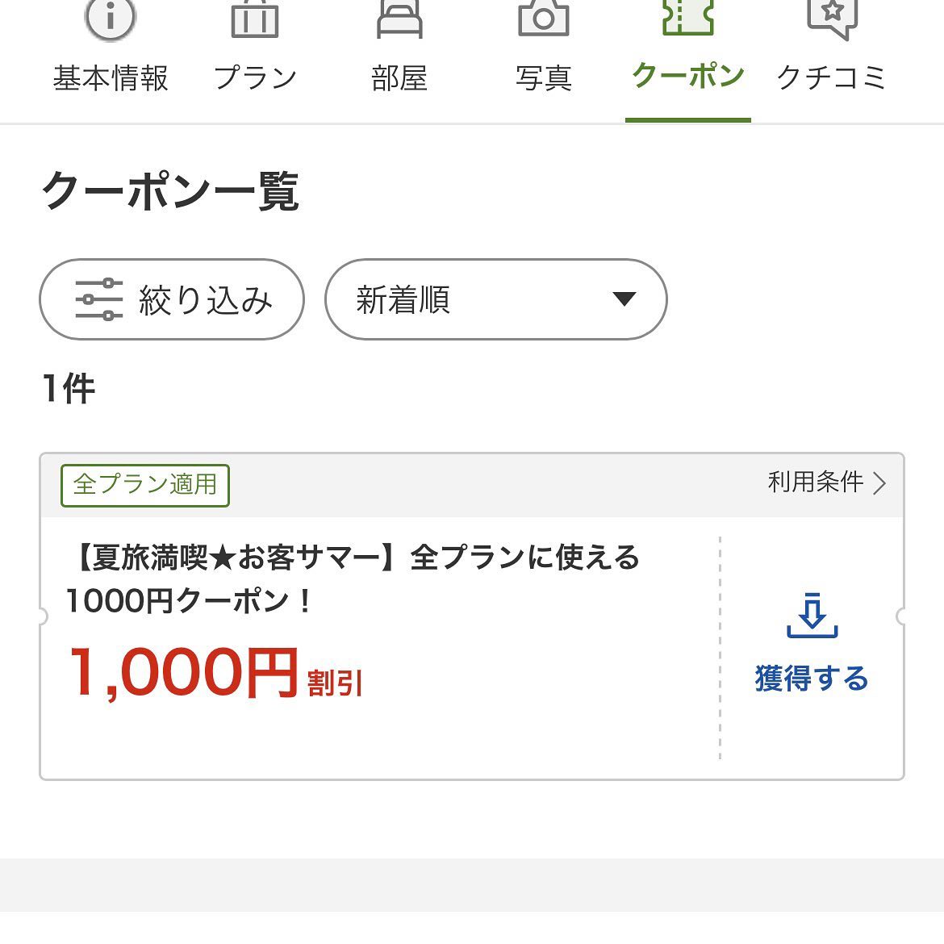Click the sort dropdown triangle arrow

[624, 299]
